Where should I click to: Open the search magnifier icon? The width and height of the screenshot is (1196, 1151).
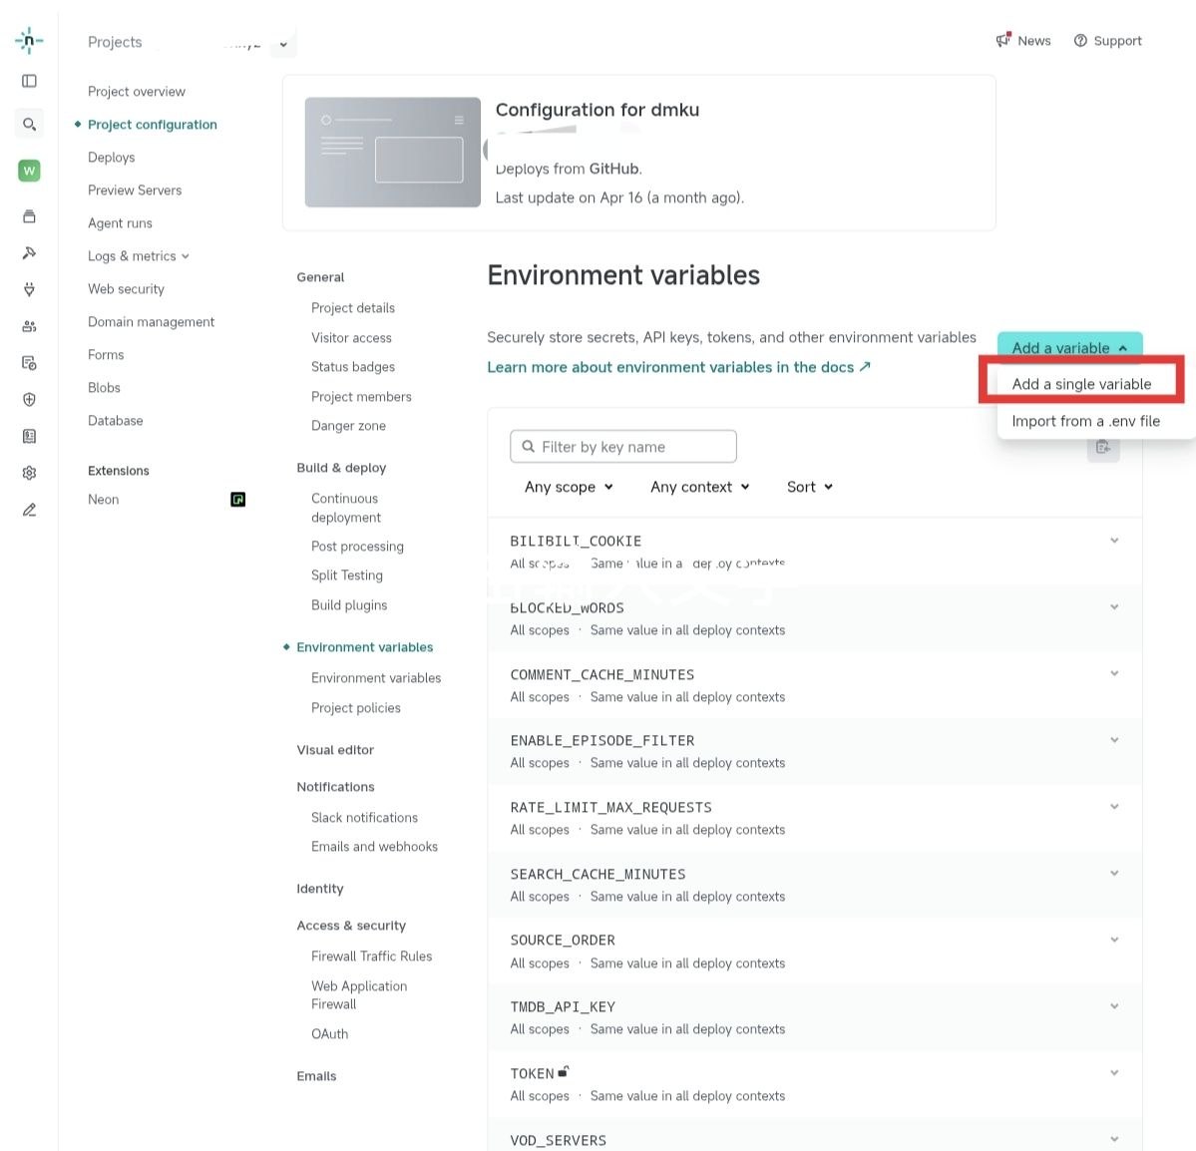(29, 124)
